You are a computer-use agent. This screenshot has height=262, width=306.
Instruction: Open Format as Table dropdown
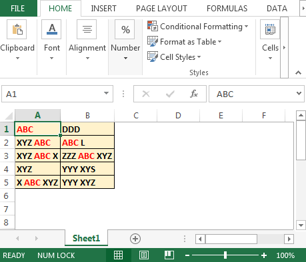(x=219, y=41)
